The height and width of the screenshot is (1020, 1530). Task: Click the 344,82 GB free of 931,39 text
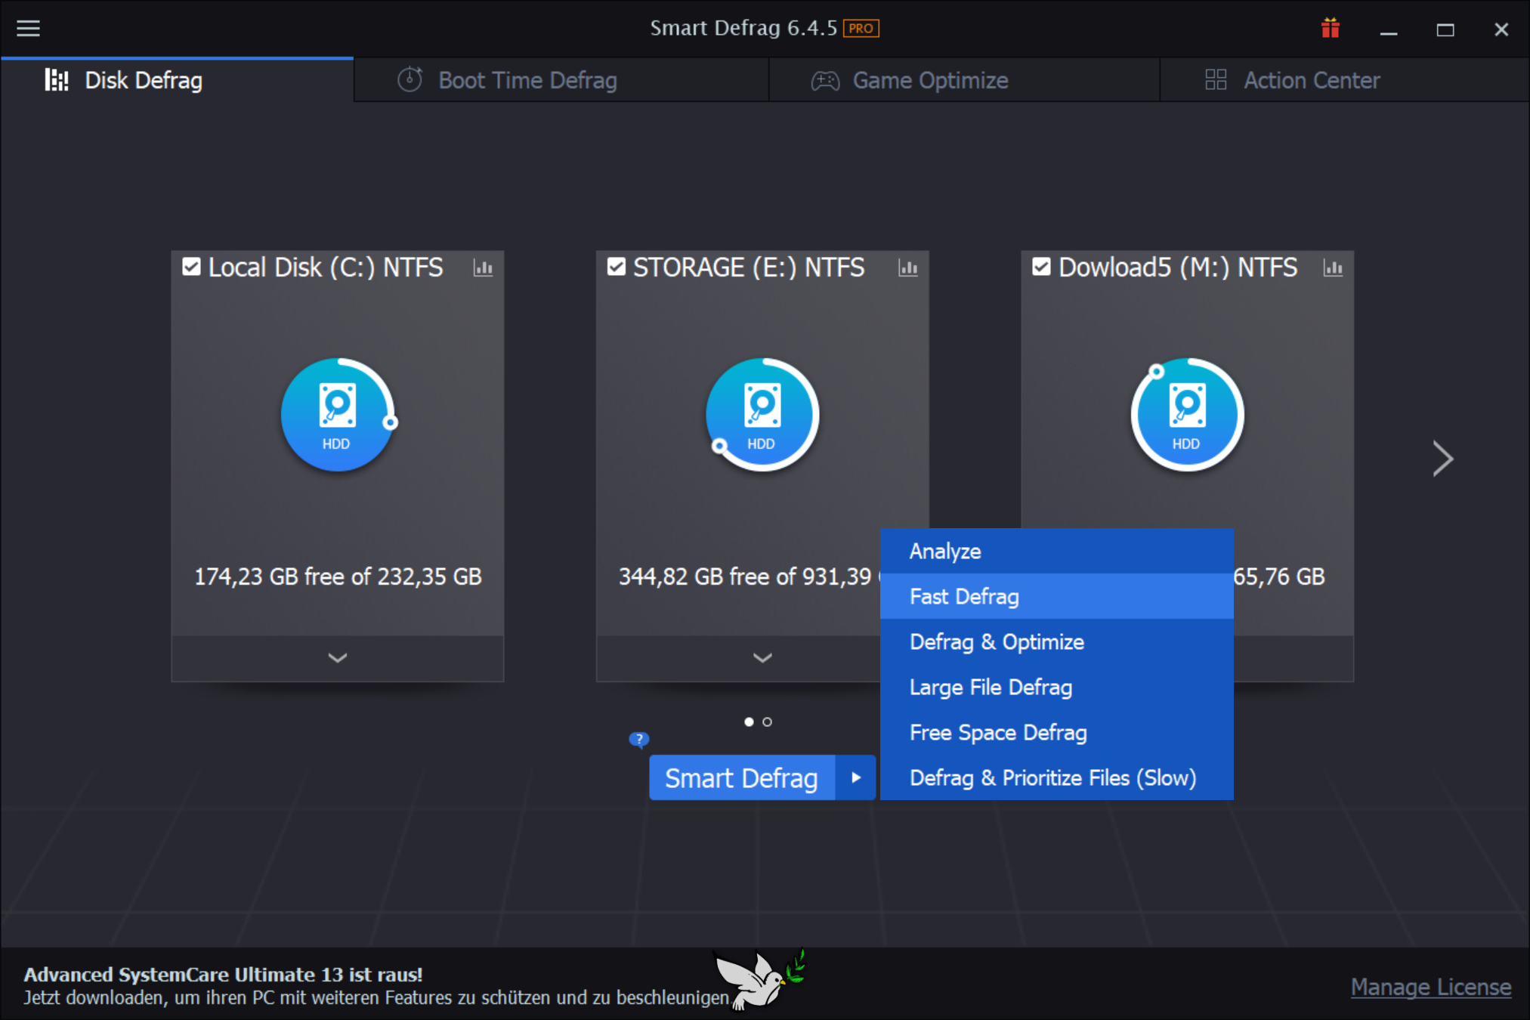coord(745,576)
